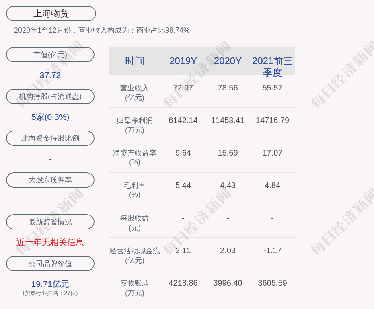Click the revenue composition sentence for 2020
Screen dimensions: 374x309
(104, 30)
